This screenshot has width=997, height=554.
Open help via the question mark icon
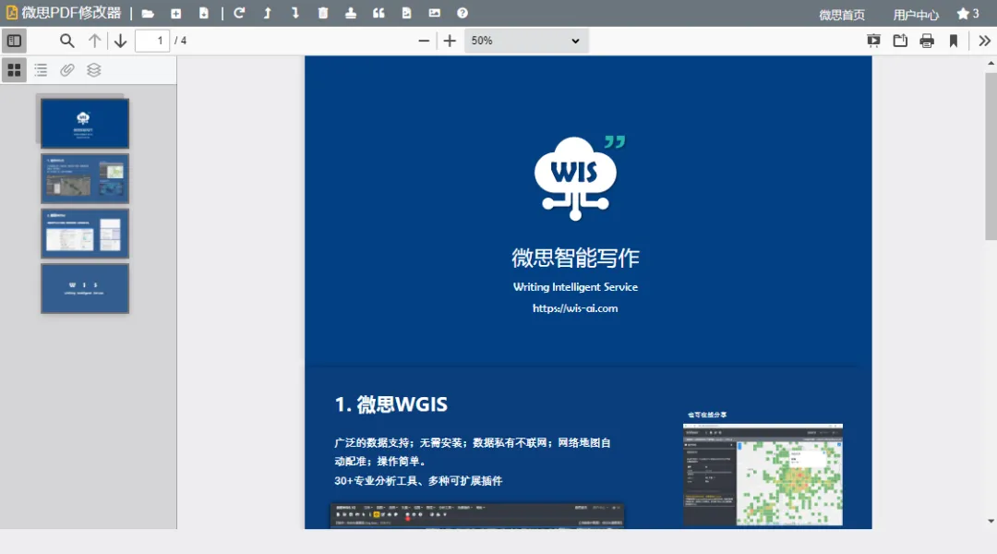(x=462, y=13)
